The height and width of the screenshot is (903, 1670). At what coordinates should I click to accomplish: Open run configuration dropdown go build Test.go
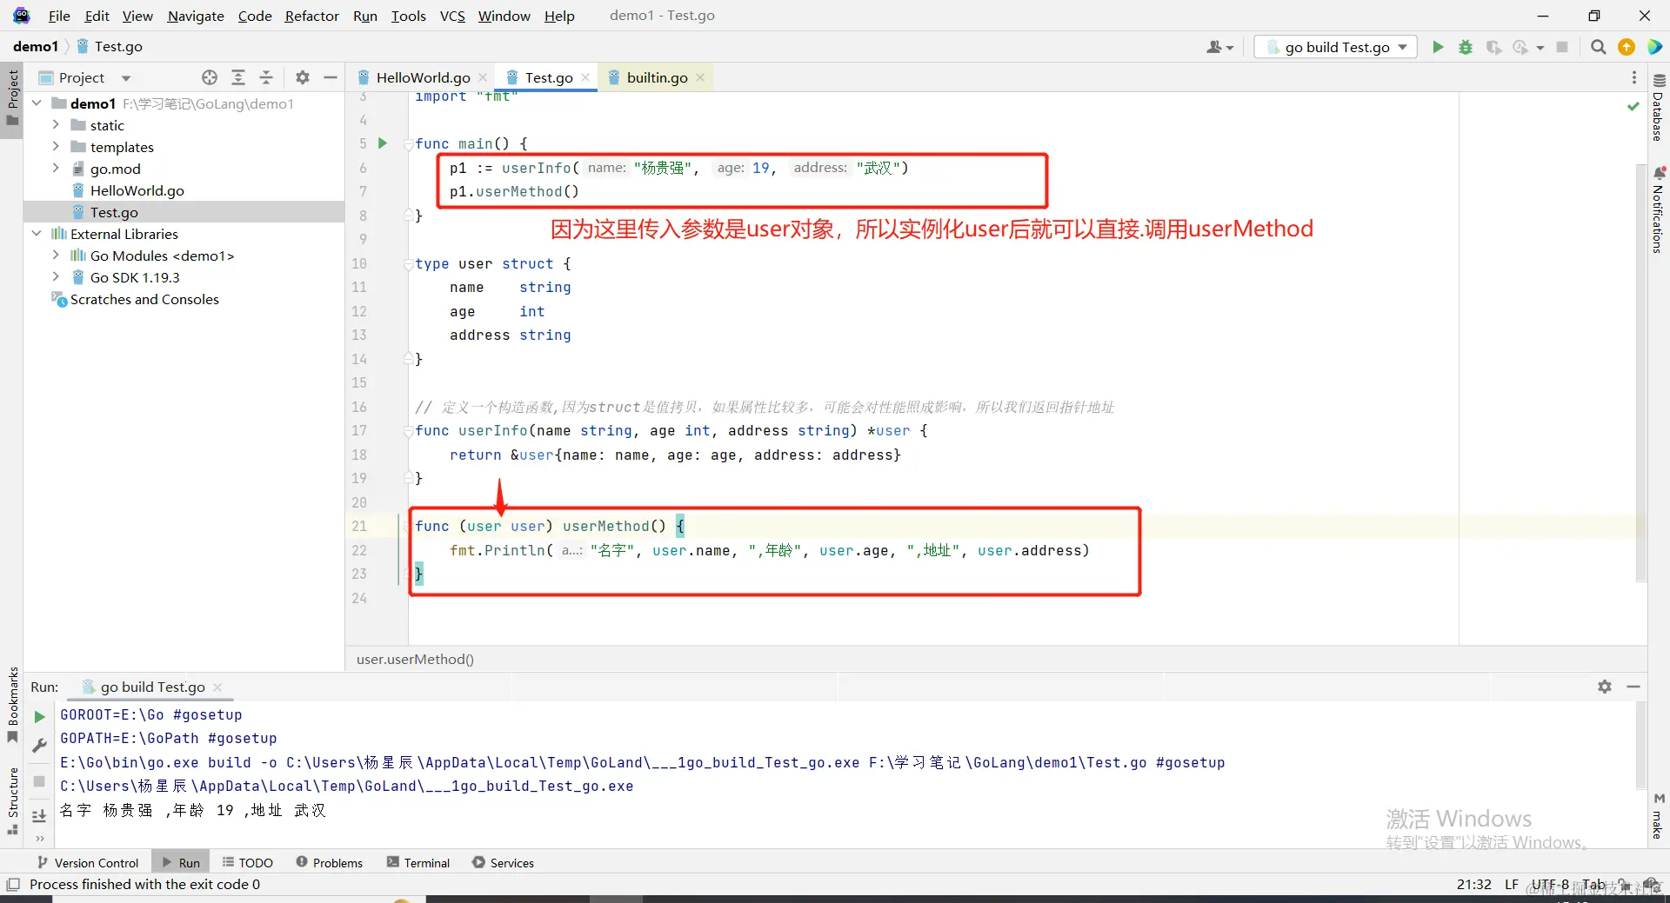[1336, 47]
